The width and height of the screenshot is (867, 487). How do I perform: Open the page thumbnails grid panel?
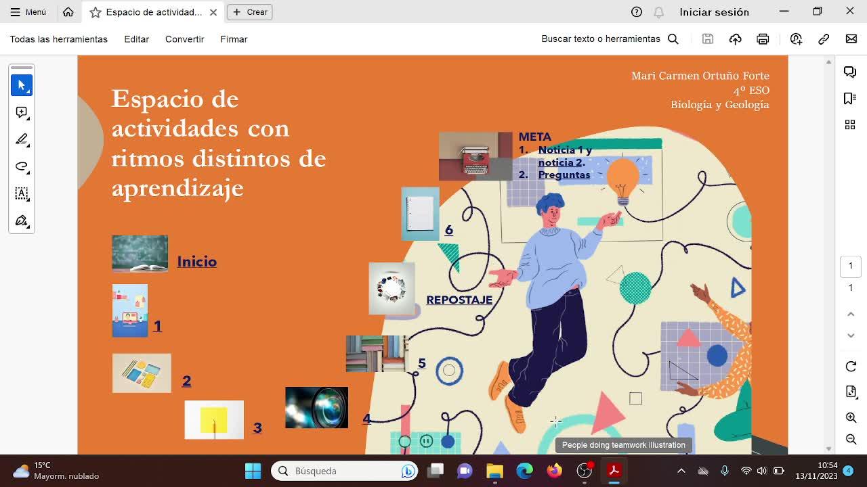click(x=850, y=124)
